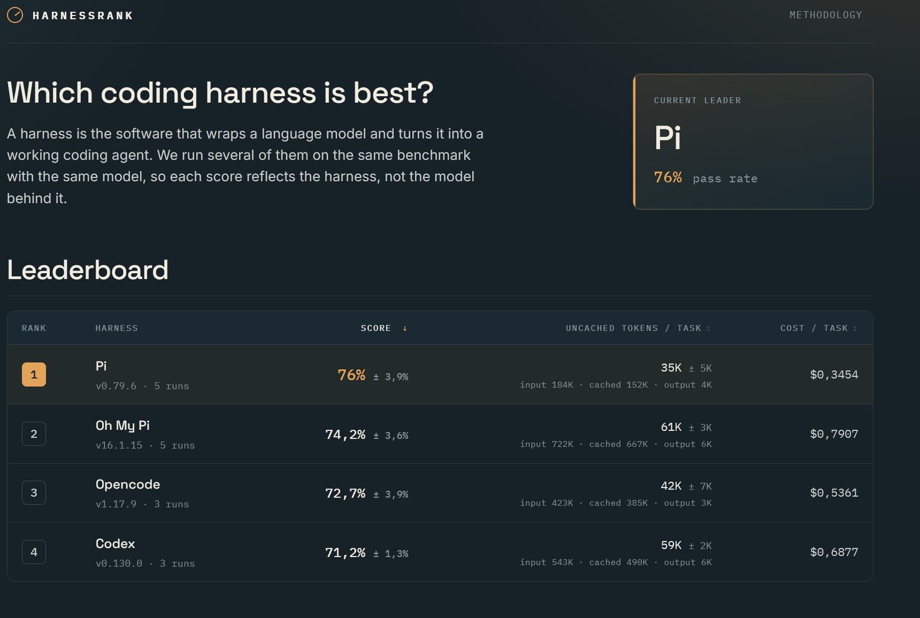Click the v0.130.0 · 3 runs text
920x618 pixels.
point(145,563)
